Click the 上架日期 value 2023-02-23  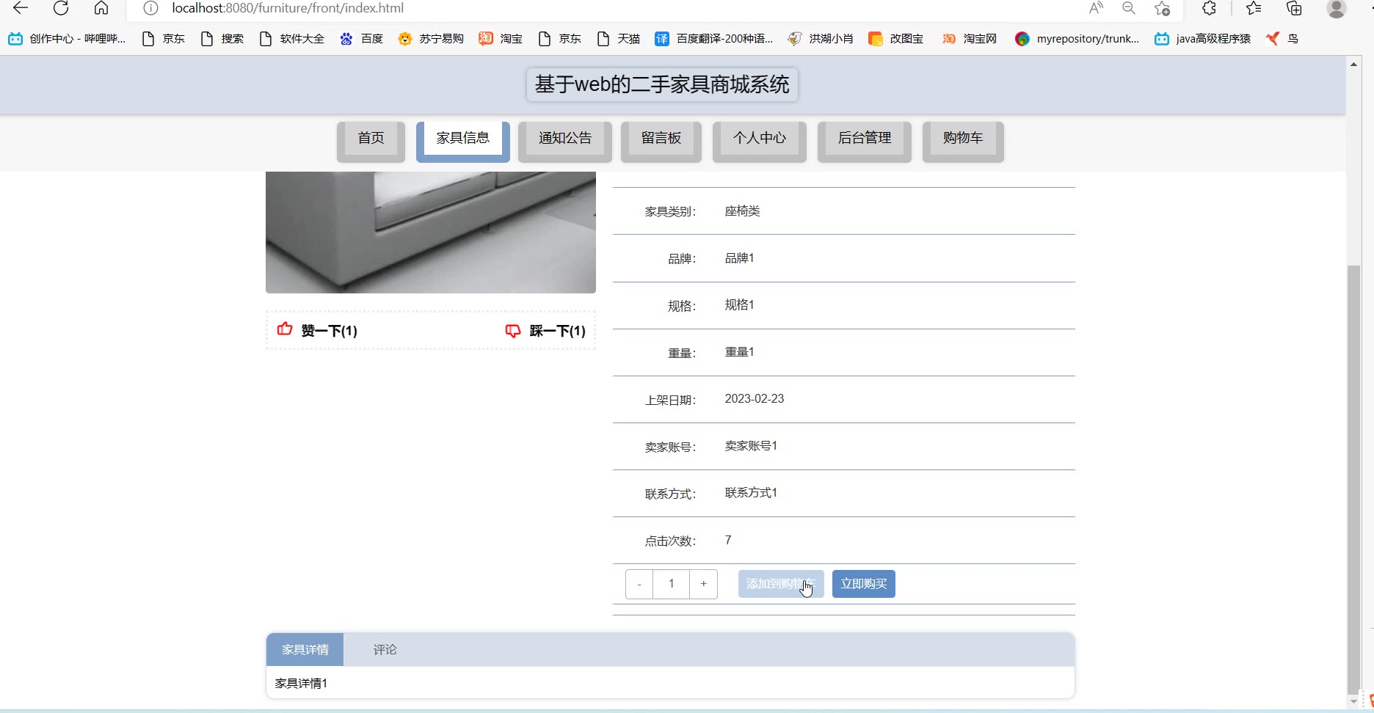click(x=755, y=399)
